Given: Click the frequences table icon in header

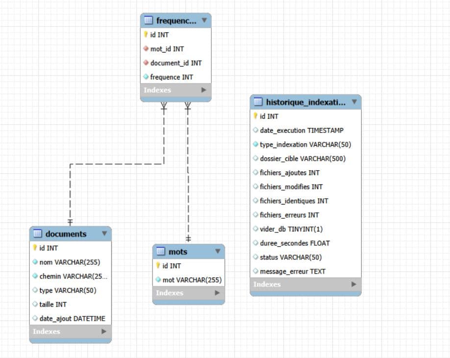Looking at the screenshot, I should 149,21.
